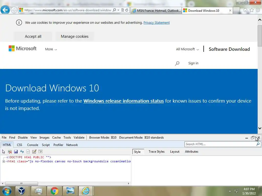This screenshot has width=262, height=196.
Task: Click the Clear browser cache toolbar icon
Action: point(10,152)
